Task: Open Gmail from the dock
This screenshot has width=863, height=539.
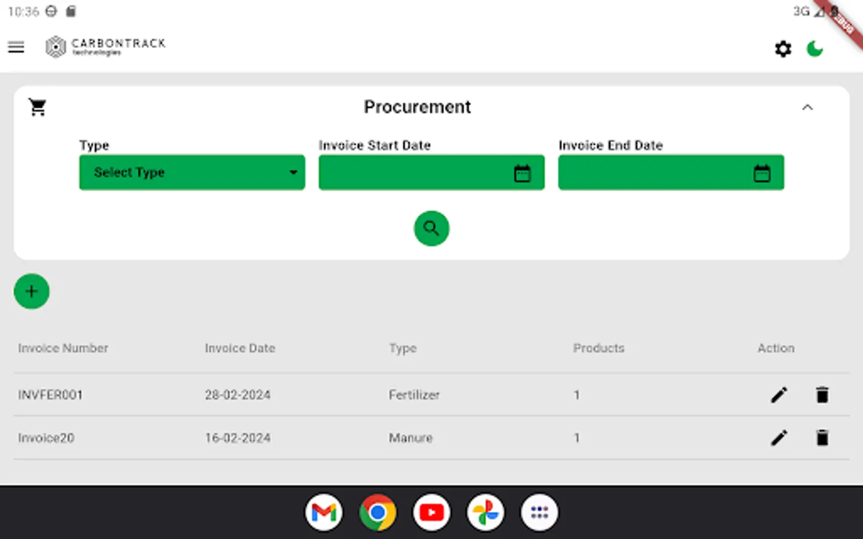Action: (324, 513)
